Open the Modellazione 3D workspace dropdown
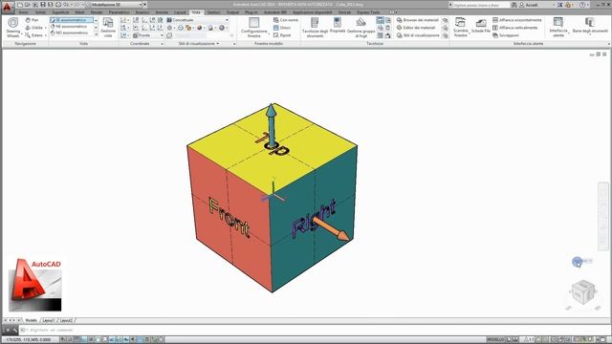This screenshot has width=612, height=344. click(117, 5)
